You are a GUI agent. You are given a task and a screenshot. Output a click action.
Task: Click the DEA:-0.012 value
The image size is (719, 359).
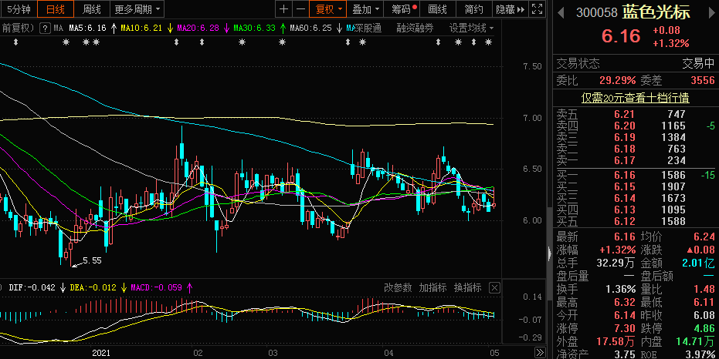coord(93,287)
